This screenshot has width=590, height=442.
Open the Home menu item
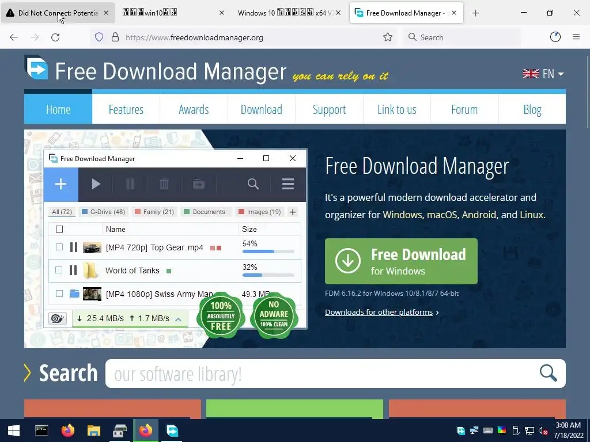coord(58,109)
